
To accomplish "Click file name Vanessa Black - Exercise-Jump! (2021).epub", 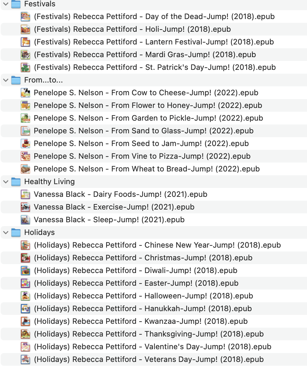I will coord(114,207).
